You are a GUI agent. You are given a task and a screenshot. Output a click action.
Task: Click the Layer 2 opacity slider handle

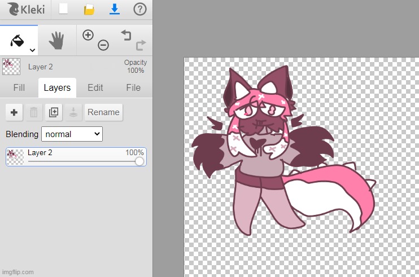pyautogui.click(x=139, y=161)
